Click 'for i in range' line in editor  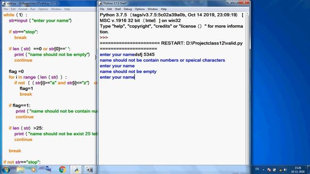pyautogui.click(x=38, y=77)
